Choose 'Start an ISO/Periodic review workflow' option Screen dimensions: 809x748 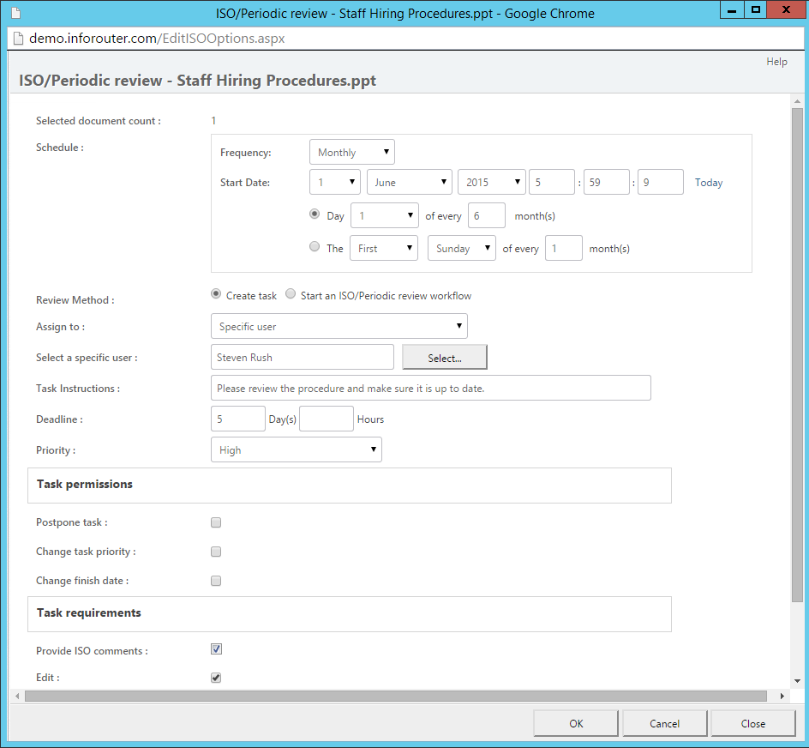click(x=291, y=294)
